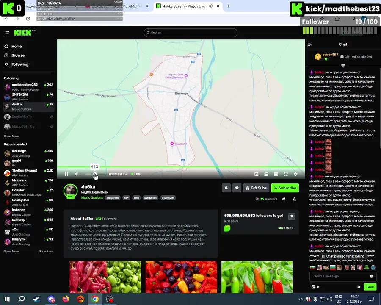Image resolution: width=381 pixels, height=305 pixels.
Task: Expand Recommended list with Show More
Action: [x=11, y=252]
